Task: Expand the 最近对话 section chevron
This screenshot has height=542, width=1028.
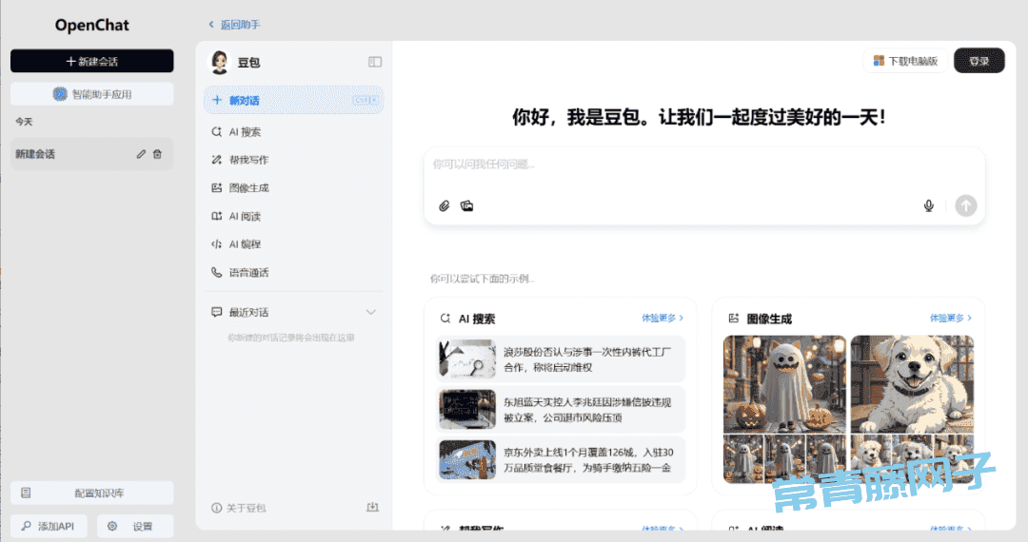Action: pyautogui.click(x=371, y=312)
